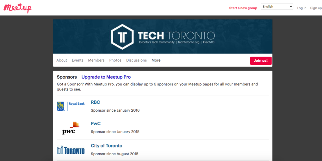Click the Log in link
322x161 pixels.
tap(302, 8)
